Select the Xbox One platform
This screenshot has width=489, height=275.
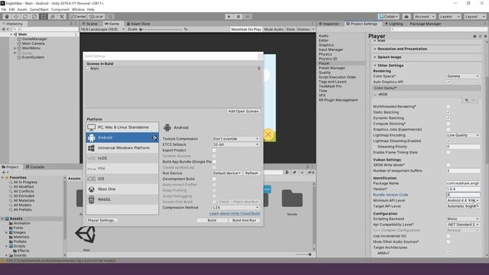point(122,189)
